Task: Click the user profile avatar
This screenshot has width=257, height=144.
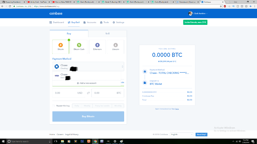Action: click(x=190, y=13)
